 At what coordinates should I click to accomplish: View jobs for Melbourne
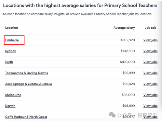click(x=150, y=95)
